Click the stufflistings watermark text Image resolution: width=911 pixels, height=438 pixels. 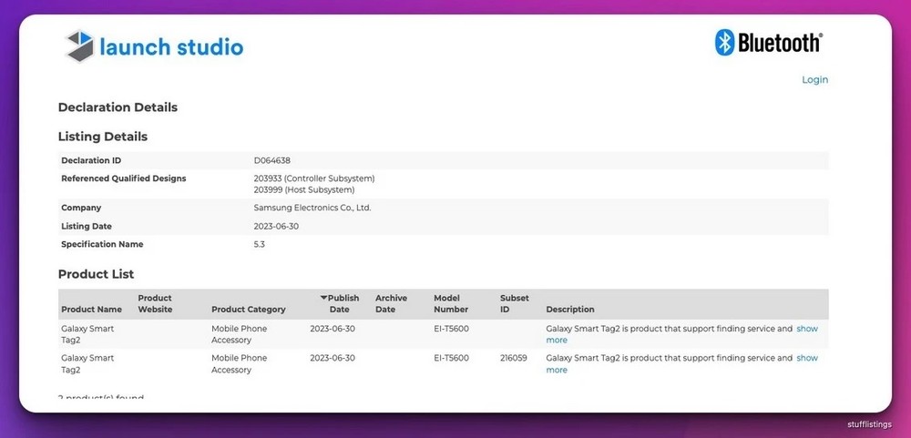tap(868, 424)
